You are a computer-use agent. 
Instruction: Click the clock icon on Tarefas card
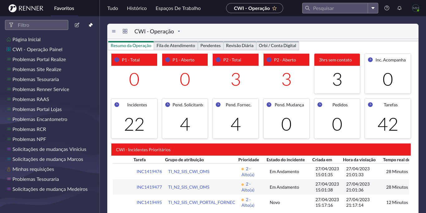click(370, 105)
